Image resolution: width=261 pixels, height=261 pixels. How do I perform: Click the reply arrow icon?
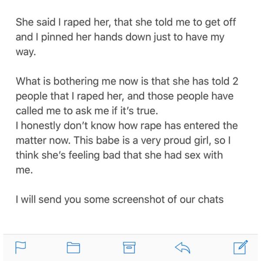[x=182, y=248]
